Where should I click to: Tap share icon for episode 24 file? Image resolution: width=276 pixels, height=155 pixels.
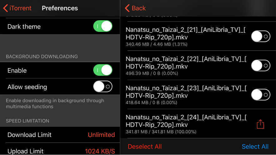coord(260,124)
